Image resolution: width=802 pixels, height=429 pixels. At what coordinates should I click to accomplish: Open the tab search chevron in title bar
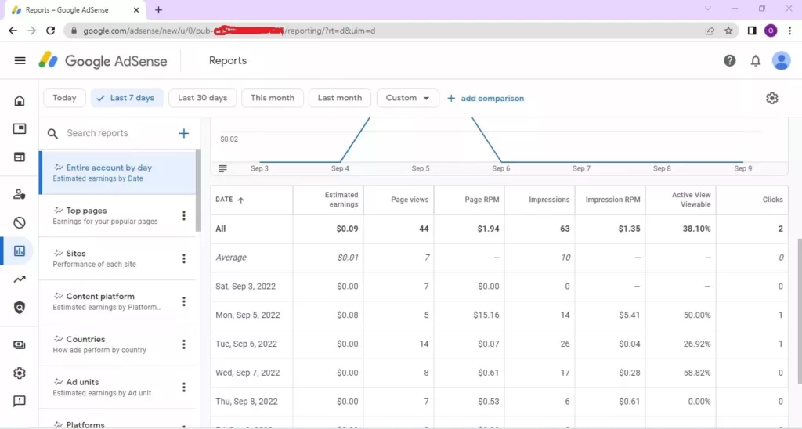pos(708,9)
